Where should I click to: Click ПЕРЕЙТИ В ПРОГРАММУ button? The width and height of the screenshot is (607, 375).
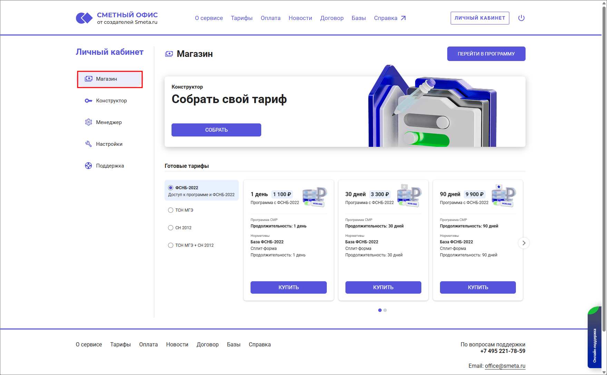[486, 53]
